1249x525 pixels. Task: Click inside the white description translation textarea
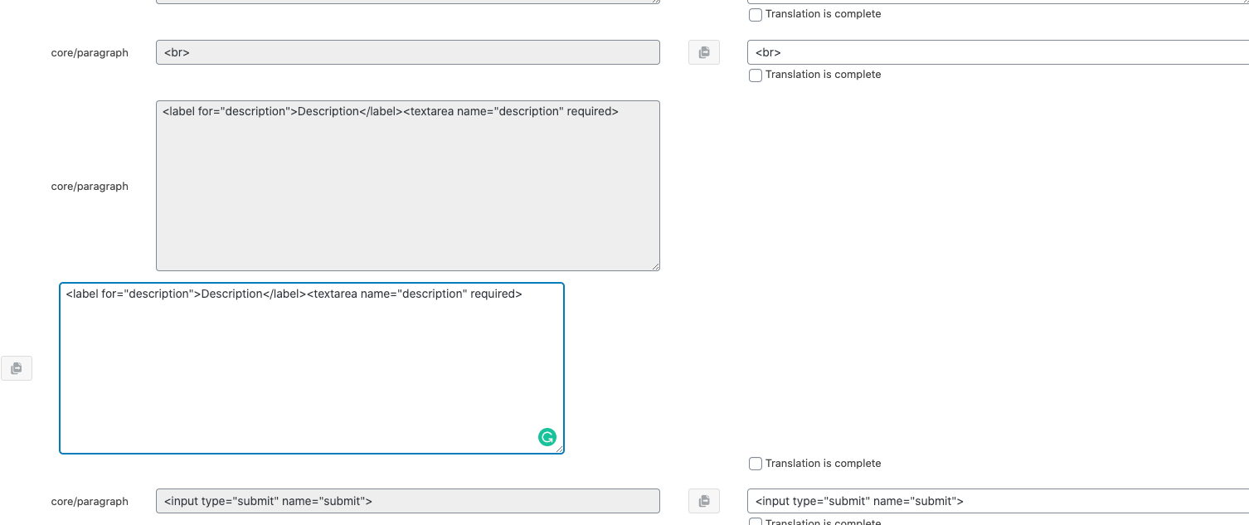point(312,368)
